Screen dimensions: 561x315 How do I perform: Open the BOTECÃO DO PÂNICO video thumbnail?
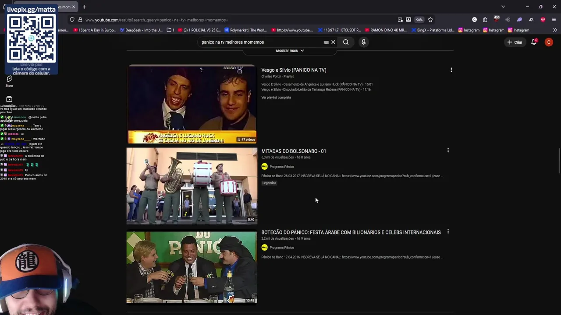192,267
